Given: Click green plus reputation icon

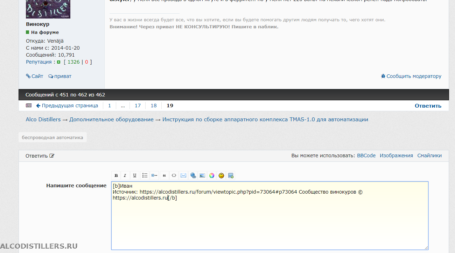Looking at the screenshot, I should coord(59,62).
